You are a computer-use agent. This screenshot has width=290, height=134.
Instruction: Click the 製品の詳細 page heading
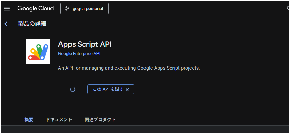(x=32, y=24)
